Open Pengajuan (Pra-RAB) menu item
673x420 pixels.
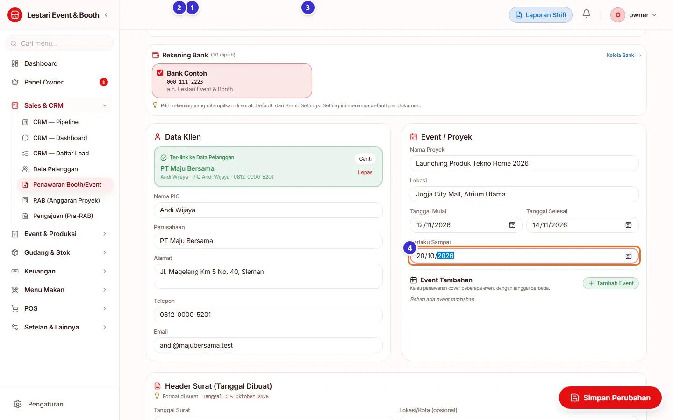65,216
